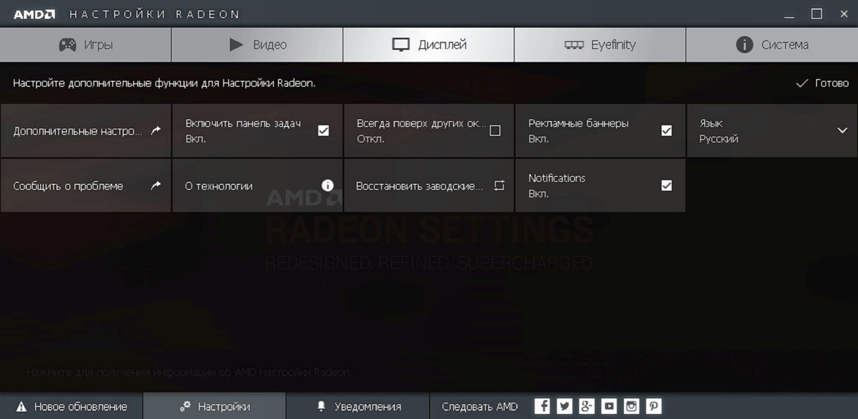
Task: Maximize the Radeon settings window
Action: click(817, 14)
